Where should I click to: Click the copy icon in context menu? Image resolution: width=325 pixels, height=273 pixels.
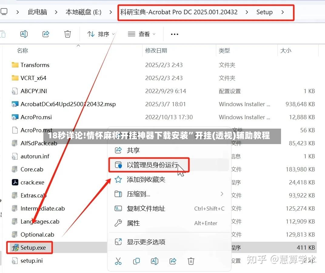136,261
